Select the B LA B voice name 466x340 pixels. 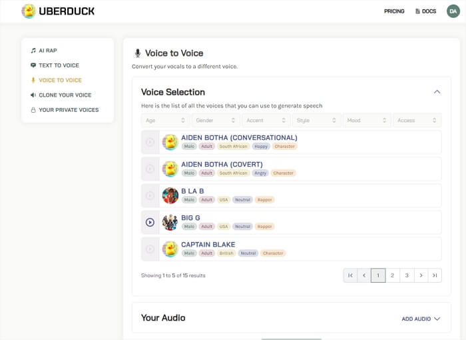point(192,191)
